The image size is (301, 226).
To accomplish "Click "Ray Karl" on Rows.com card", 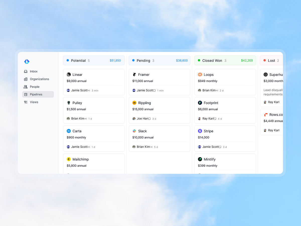I will tap(274, 130).
